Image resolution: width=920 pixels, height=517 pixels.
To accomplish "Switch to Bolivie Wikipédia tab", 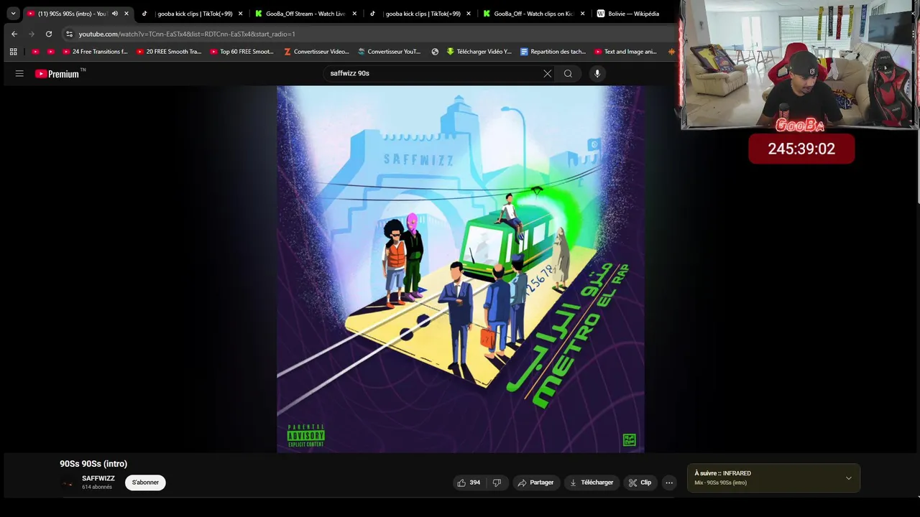I will [x=633, y=14].
